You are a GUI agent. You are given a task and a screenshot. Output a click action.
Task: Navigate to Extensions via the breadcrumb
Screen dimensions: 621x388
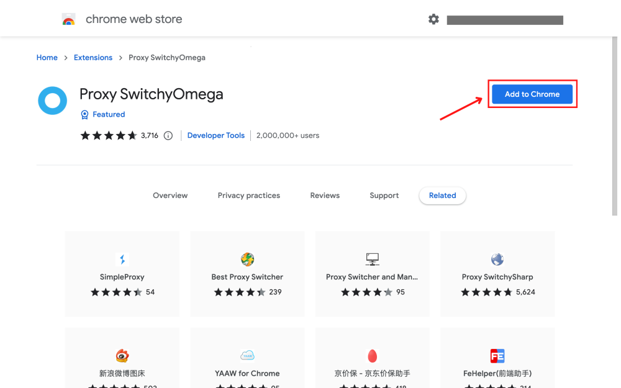click(x=93, y=57)
